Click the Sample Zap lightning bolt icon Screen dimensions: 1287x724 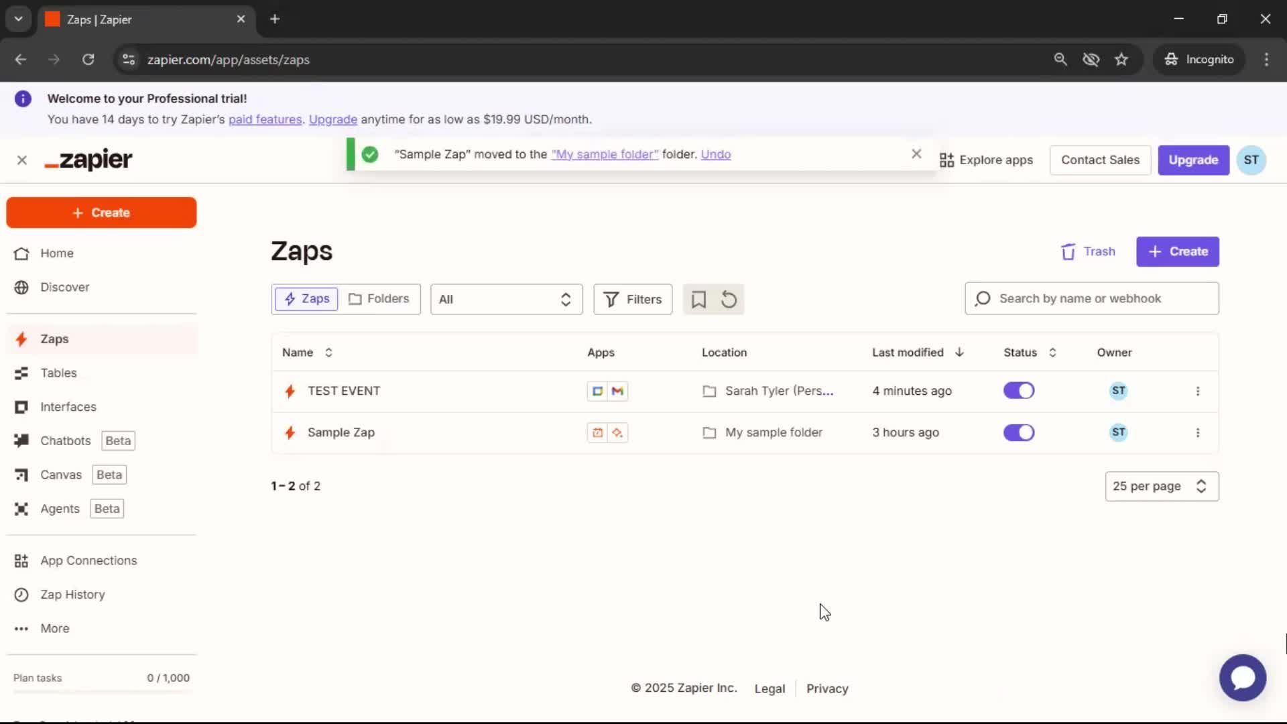pyautogui.click(x=290, y=432)
